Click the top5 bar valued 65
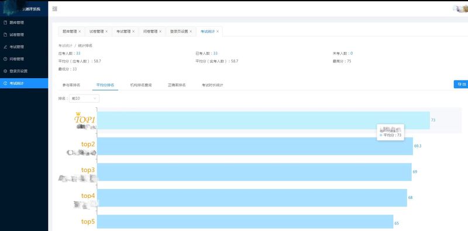The width and height of the screenshot is (468, 231). pyautogui.click(x=245, y=222)
